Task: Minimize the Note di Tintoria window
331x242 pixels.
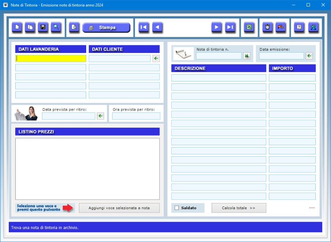Action: 293,5
